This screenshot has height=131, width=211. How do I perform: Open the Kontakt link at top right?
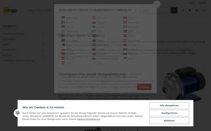[203, 3]
